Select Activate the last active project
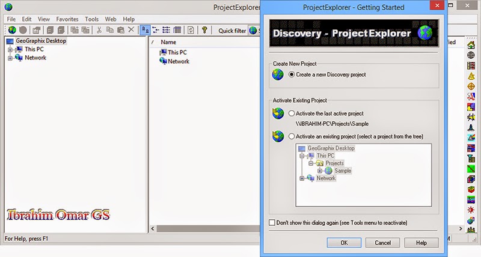Viewport: 481px width, 257px height. pos(292,113)
